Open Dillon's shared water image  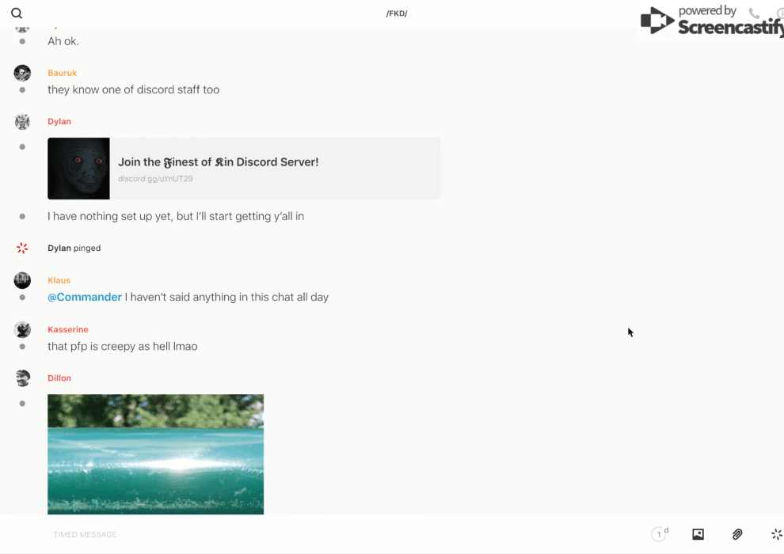pos(155,454)
